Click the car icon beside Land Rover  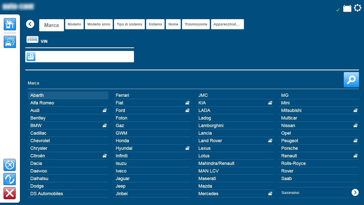pyautogui.click(x=270, y=140)
